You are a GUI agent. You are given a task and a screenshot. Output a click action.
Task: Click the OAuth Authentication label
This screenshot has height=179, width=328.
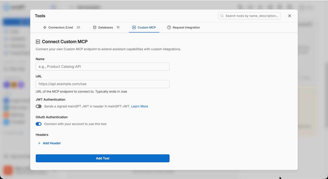[52, 117]
